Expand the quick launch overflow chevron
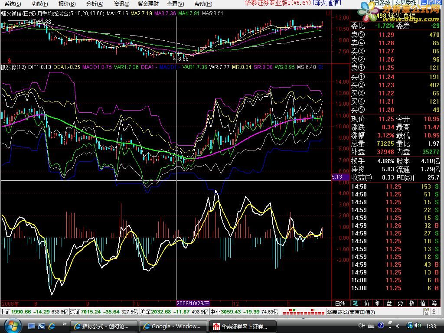The image size is (444, 333). click(65, 323)
